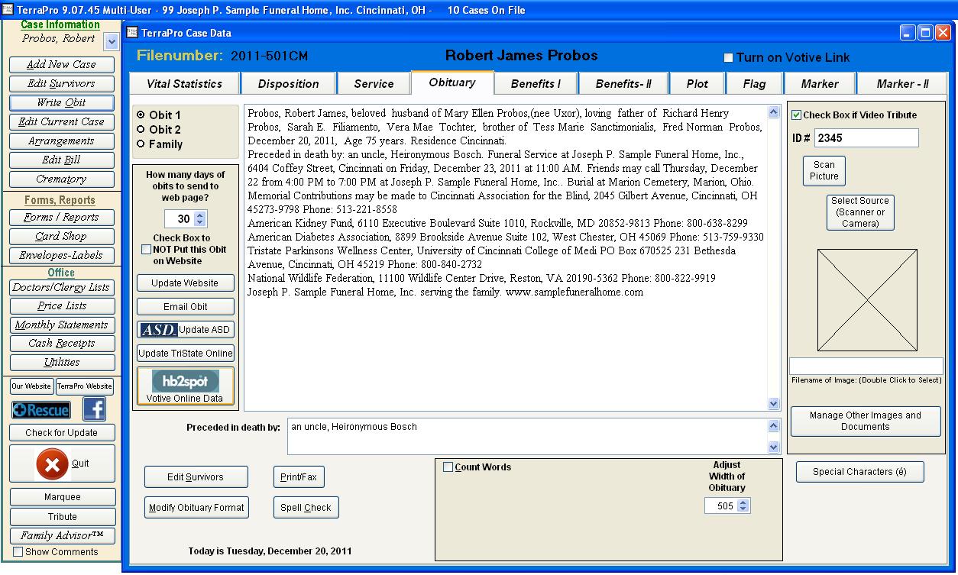Screen dimensions: 958x575
Task: Click the Edit Survivors button below the obituary
Action: click(196, 477)
